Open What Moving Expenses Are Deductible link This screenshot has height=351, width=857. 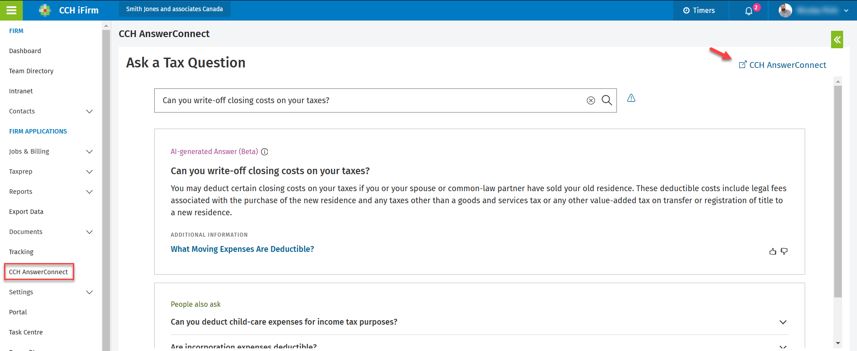pyautogui.click(x=242, y=249)
